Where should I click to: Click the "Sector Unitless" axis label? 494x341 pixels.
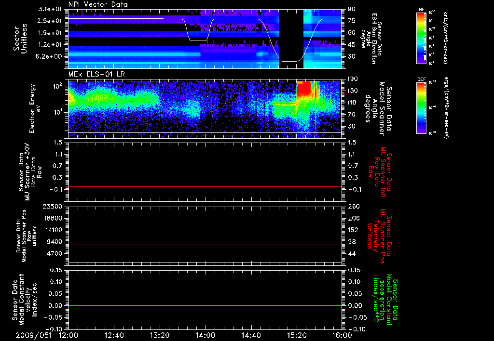coord(20,39)
